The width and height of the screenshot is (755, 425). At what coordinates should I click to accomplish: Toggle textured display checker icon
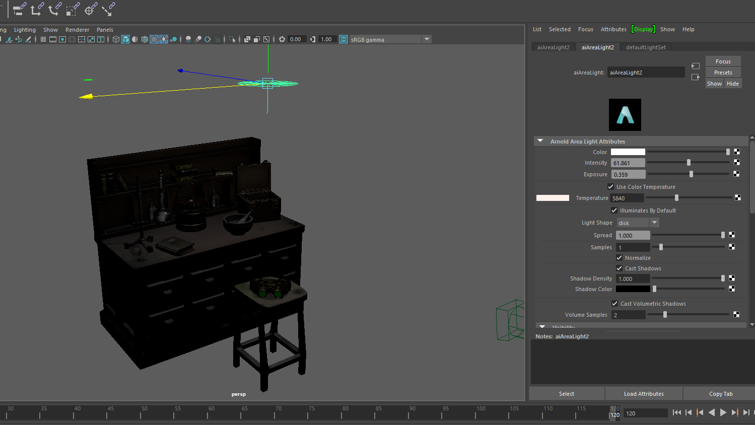[x=154, y=39]
